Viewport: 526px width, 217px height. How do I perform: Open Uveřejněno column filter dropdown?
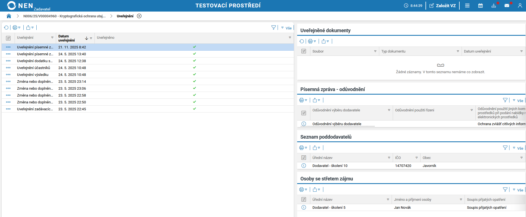[290, 38]
